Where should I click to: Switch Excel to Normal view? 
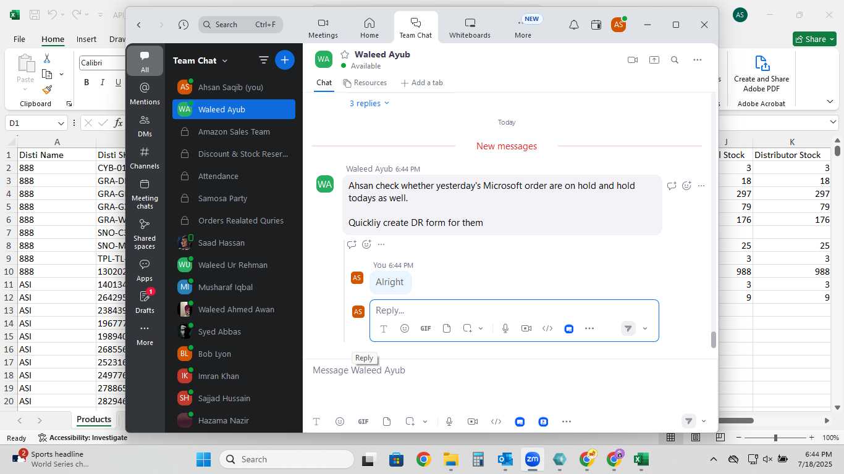pos(670,438)
